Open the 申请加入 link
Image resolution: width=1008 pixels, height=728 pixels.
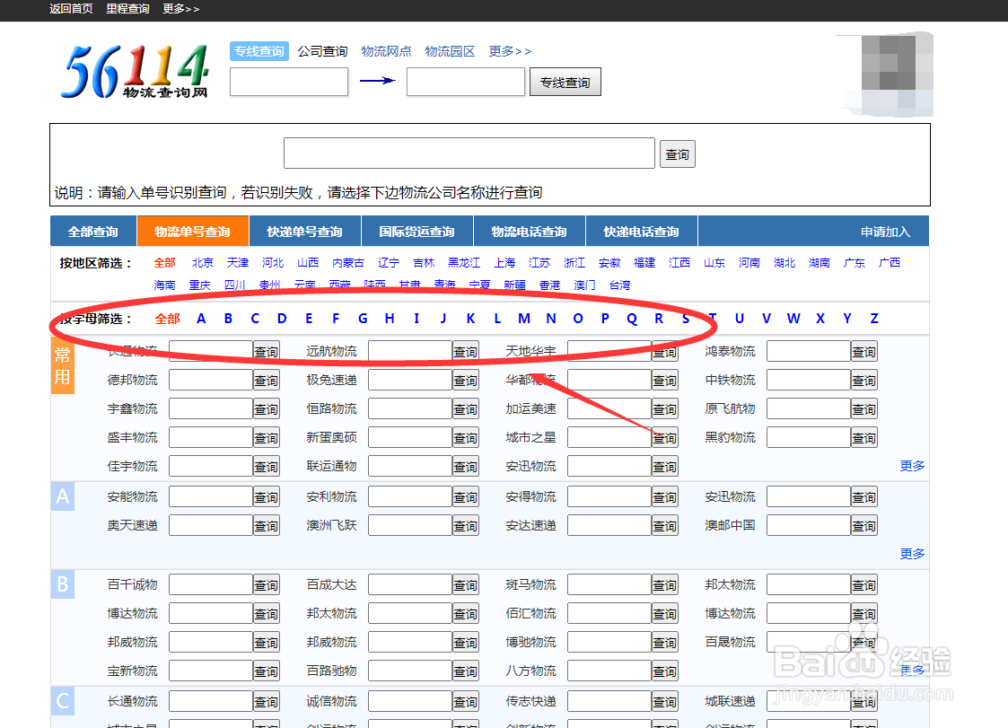pos(885,232)
